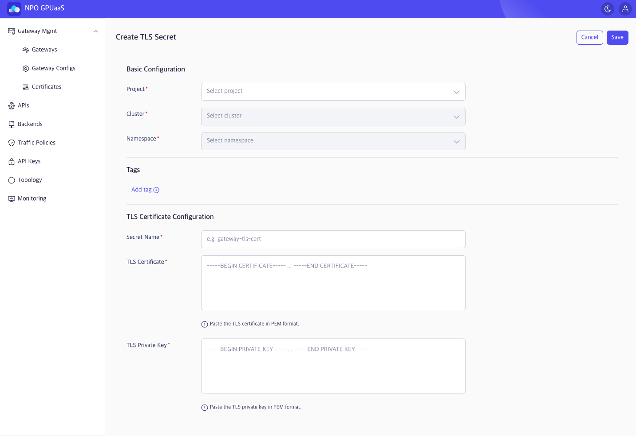Click the APIs sidebar icon
The height and width of the screenshot is (436, 636).
(x=12, y=105)
